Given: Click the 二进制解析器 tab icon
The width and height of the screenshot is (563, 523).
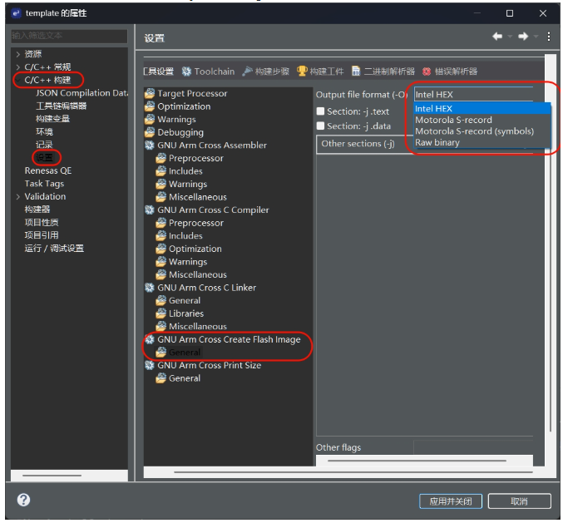Looking at the screenshot, I should 356,71.
